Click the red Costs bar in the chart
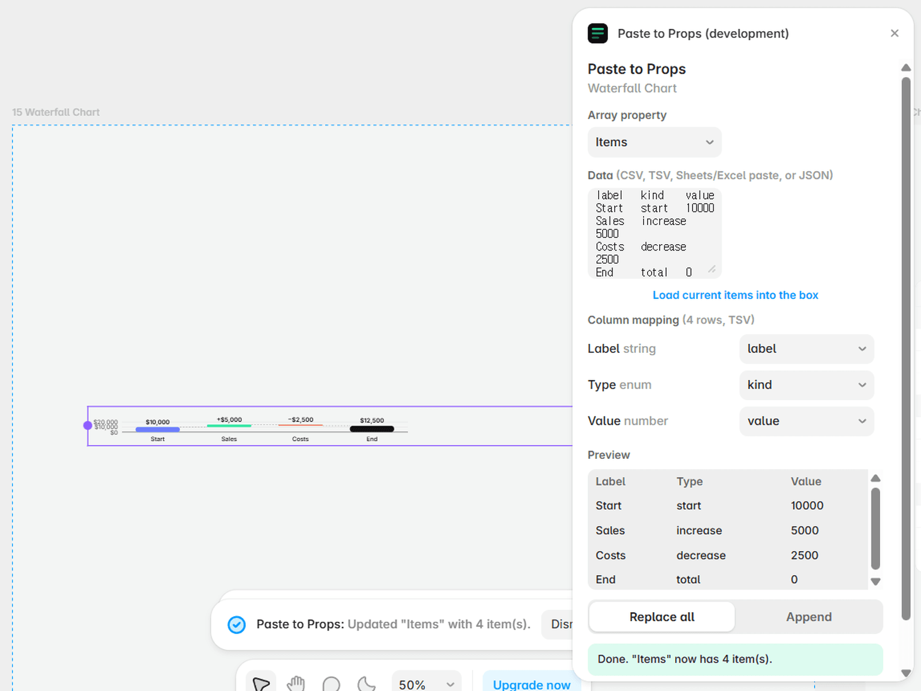Viewport: 921px width, 691px height. pos(300,425)
